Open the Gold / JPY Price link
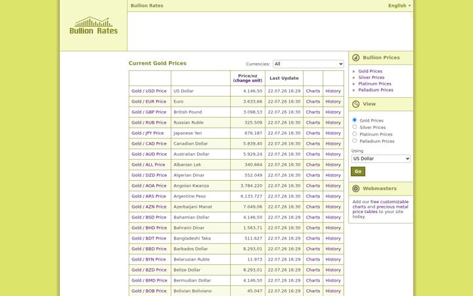 coord(148,133)
